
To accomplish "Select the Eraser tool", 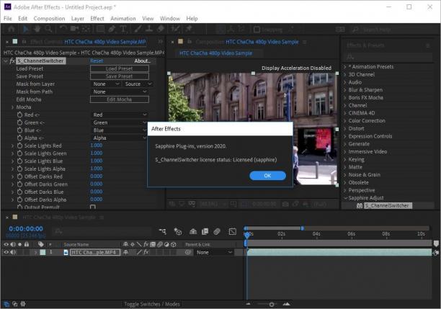I will point(161,29).
